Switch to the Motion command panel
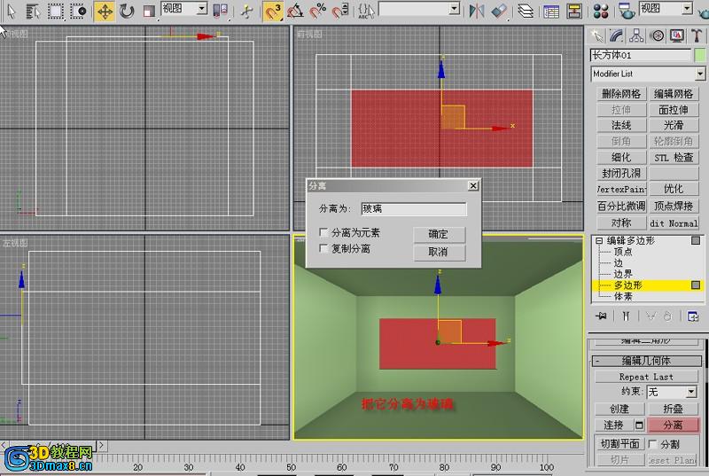Screen dimensions: 709x476 click(657, 35)
